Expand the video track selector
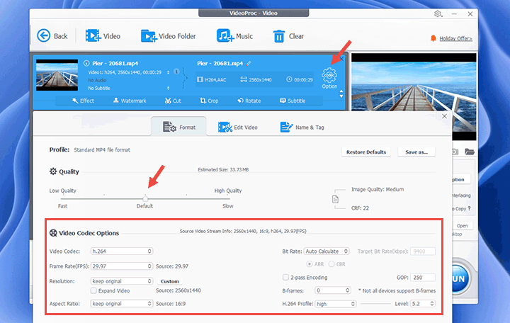510x323 pixels. [x=168, y=72]
